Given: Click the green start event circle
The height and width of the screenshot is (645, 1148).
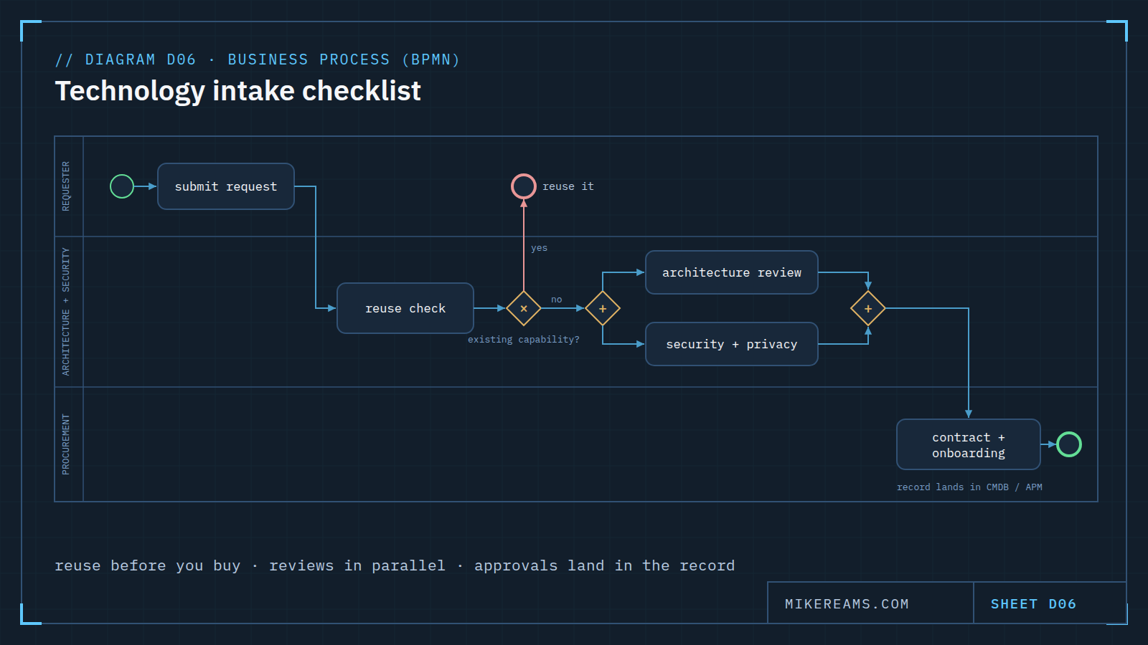Looking at the screenshot, I should [122, 186].
